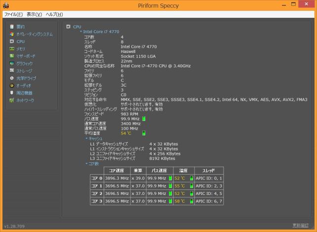
Task: Click the green graph icon beside バス速度 99.9 MHz
Action: tap(144, 119)
